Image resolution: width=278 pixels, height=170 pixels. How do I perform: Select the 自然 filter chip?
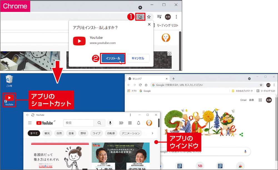(x=59, y=133)
